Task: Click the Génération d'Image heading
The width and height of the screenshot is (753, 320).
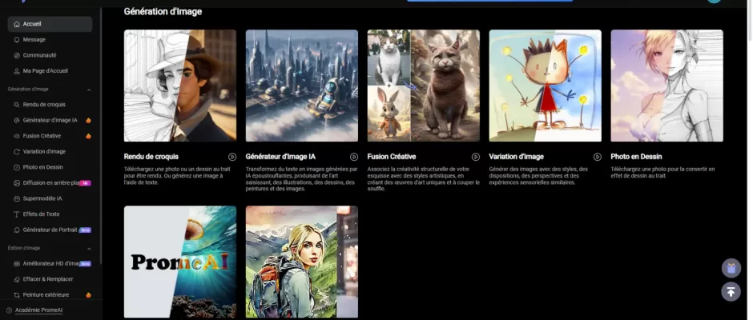Action: tap(163, 11)
